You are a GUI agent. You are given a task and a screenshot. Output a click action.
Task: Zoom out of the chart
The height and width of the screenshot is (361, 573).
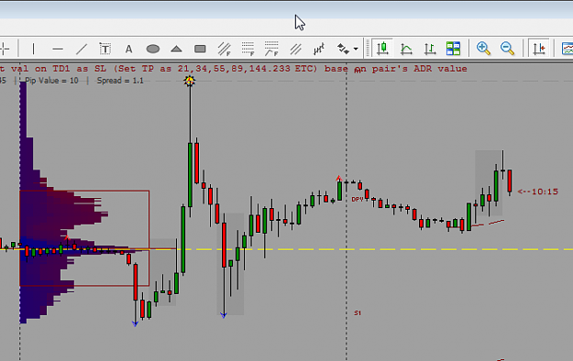click(x=507, y=49)
